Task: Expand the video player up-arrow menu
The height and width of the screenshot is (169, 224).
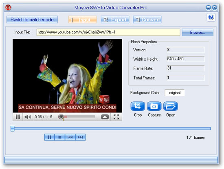Action: [105, 117]
